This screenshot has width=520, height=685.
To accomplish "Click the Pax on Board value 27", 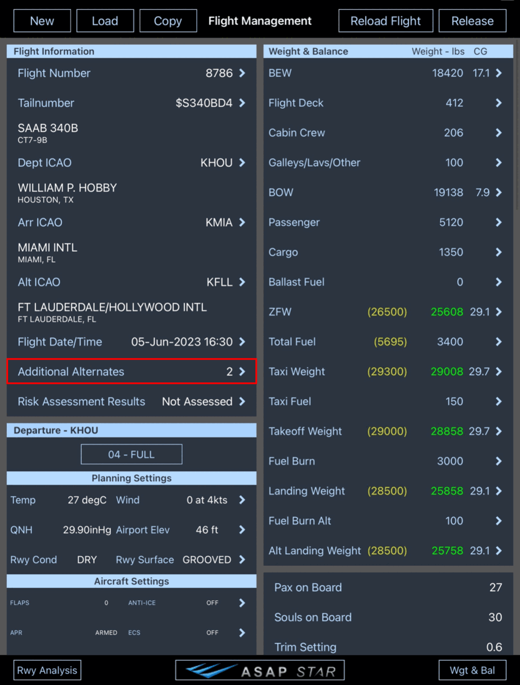I will (496, 587).
